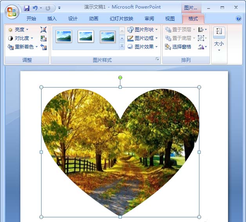Click the right-middle resize handle of the picture

tap(199, 152)
